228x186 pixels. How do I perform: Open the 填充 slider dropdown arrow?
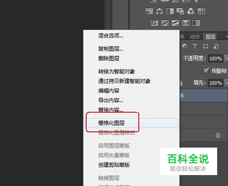coord(226,83)
